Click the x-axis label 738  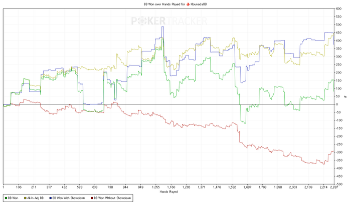pyautogui.click(x=110, y=187)
